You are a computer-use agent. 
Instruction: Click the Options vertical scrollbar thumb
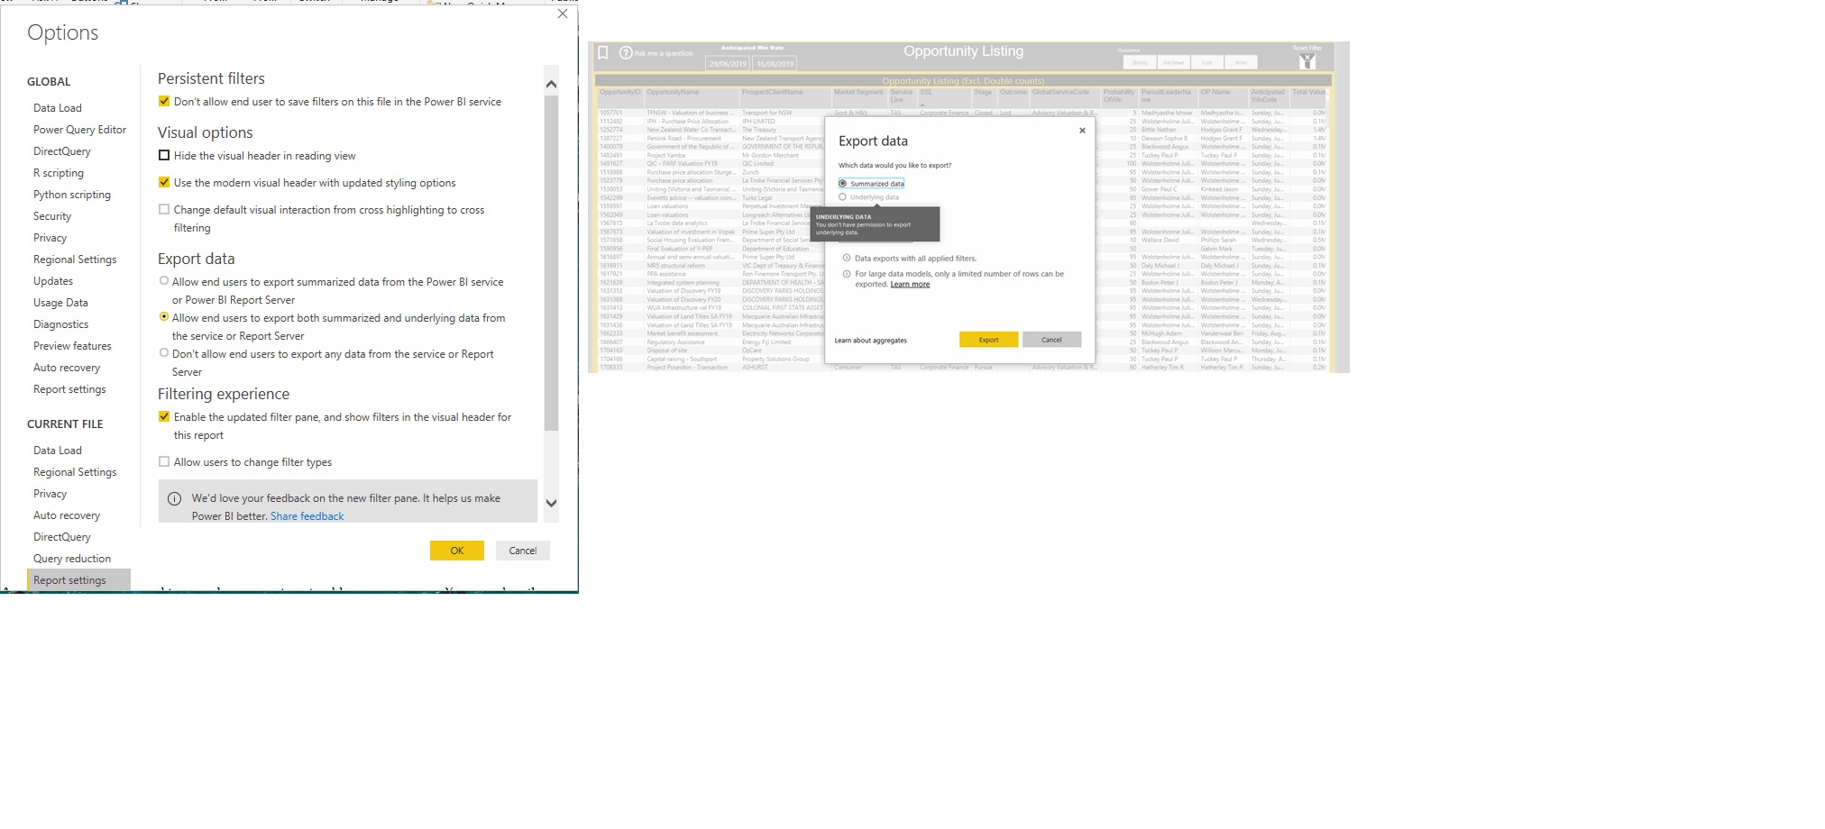click(552, 261)
